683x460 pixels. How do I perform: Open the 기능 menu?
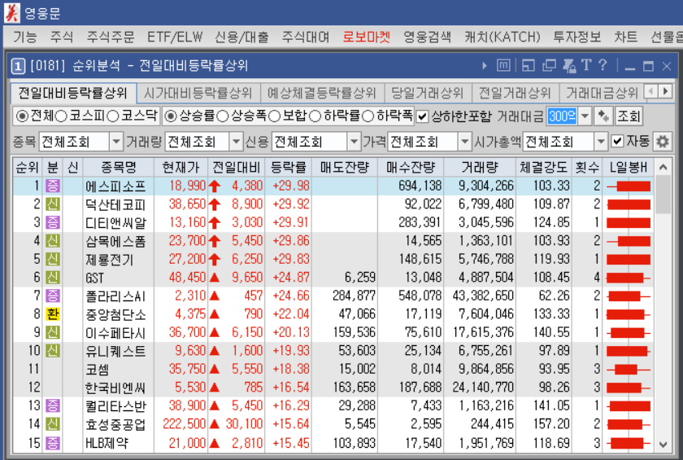25,37
